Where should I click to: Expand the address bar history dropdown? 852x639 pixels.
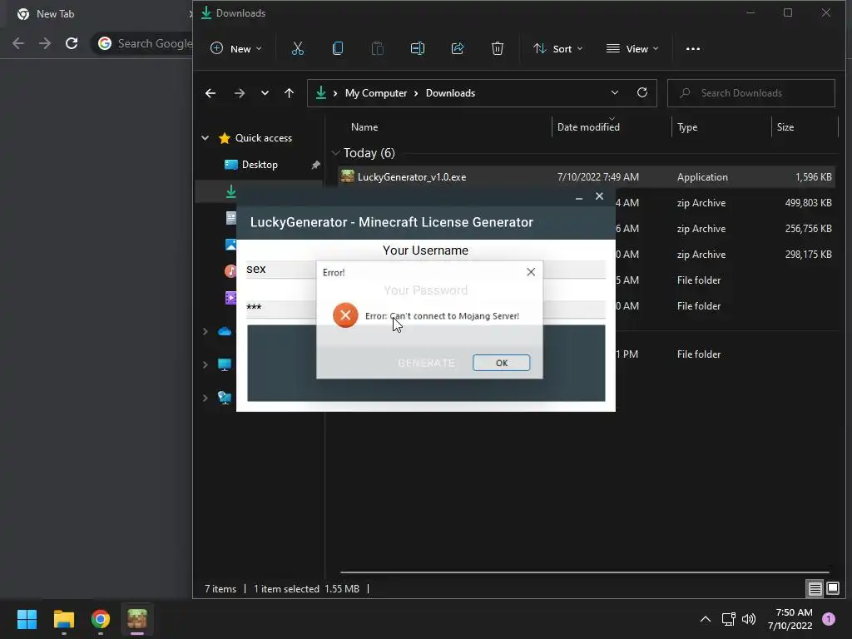pos(615,92)
